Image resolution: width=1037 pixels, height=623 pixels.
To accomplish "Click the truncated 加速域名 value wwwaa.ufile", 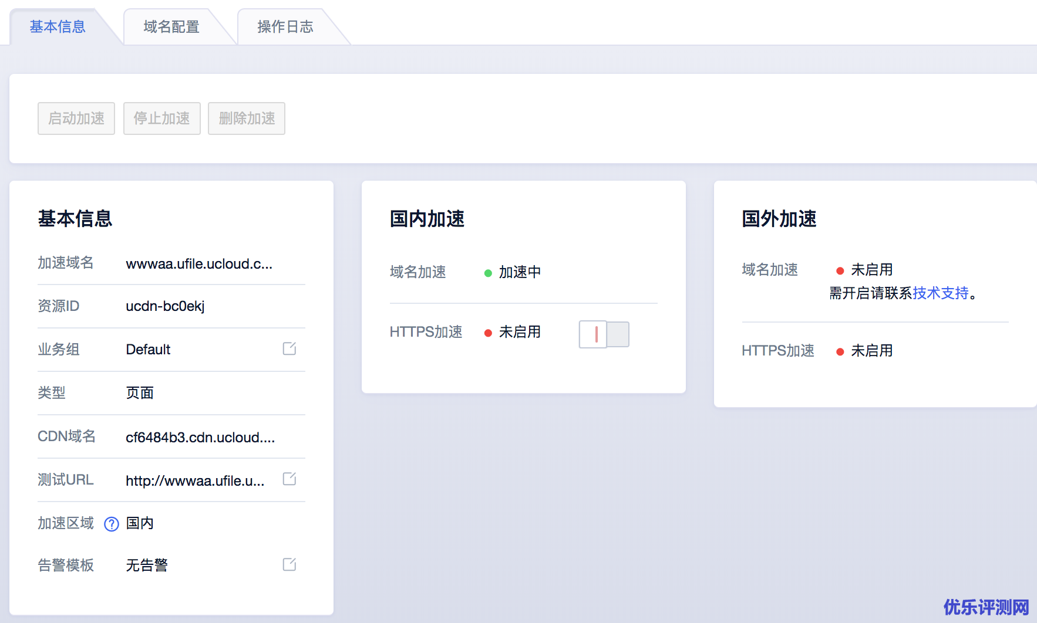I will 199,264.
